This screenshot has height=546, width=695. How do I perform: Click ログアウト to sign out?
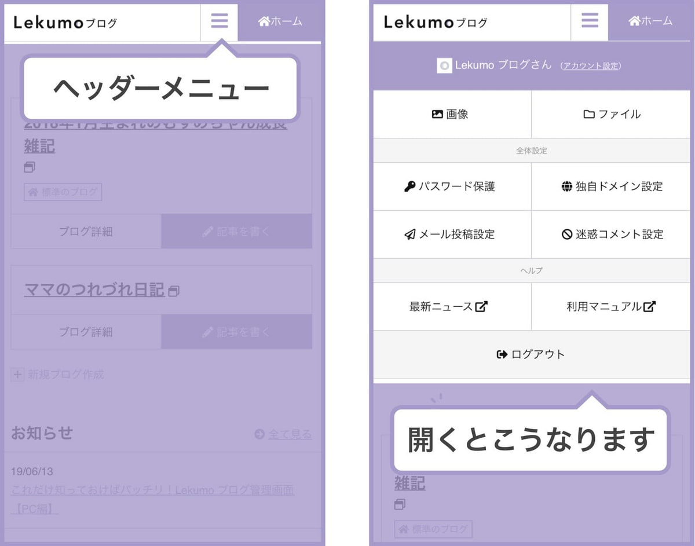pyautogui.click(x=532, y=354)
